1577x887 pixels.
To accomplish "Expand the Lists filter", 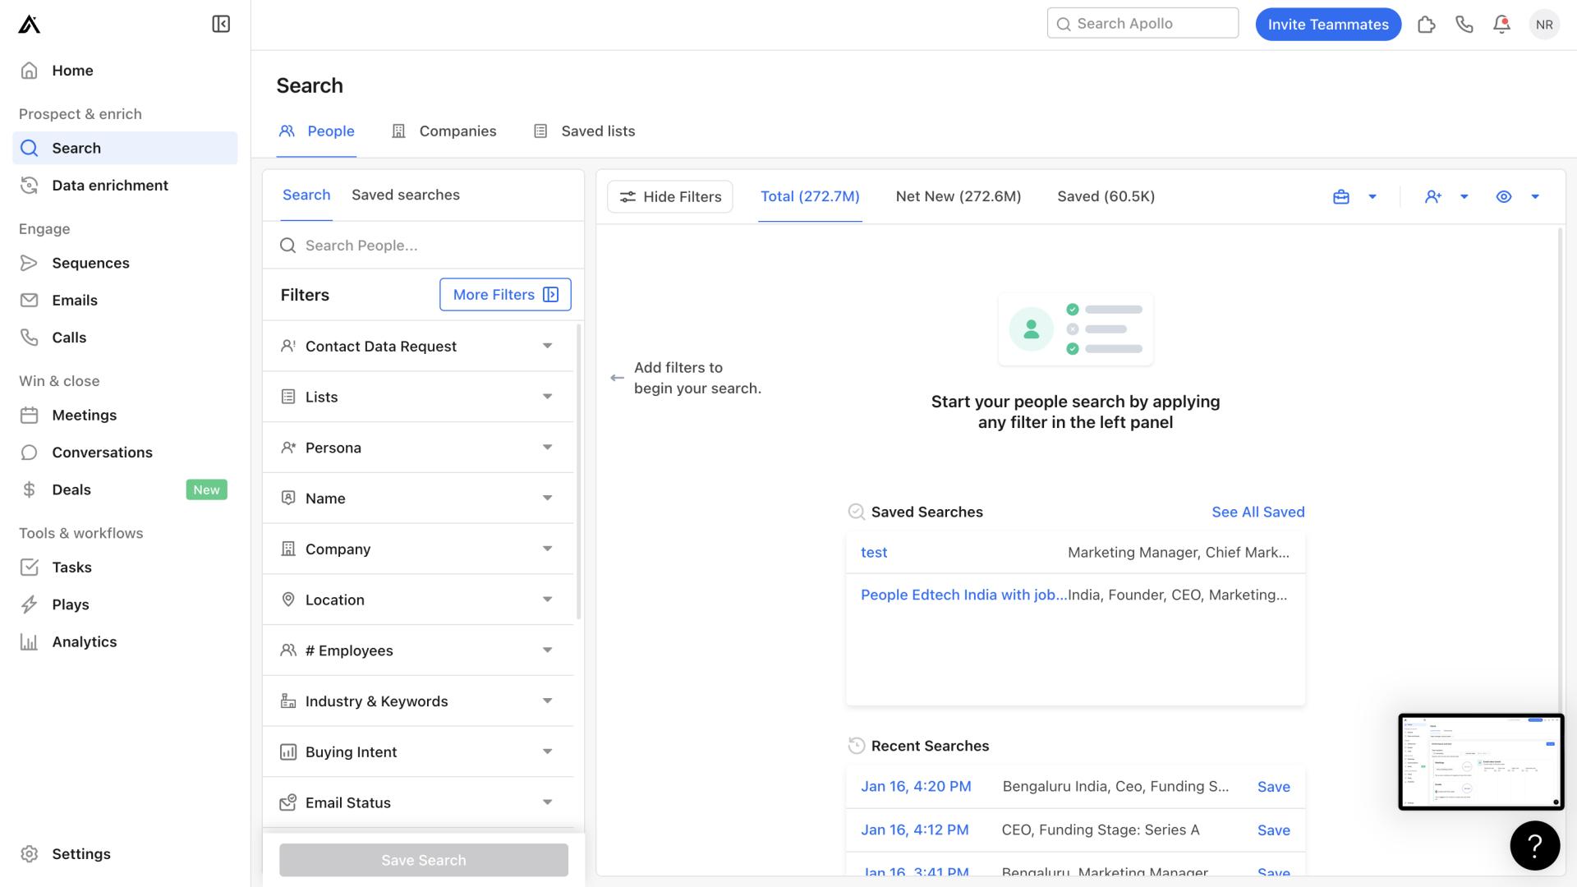I will tap(418, 398).
